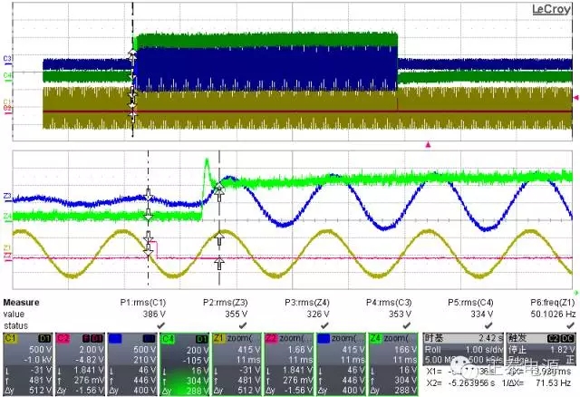Click the C4 trace label on upper grid
Screen dimensions: 580x397
[8, 77]
